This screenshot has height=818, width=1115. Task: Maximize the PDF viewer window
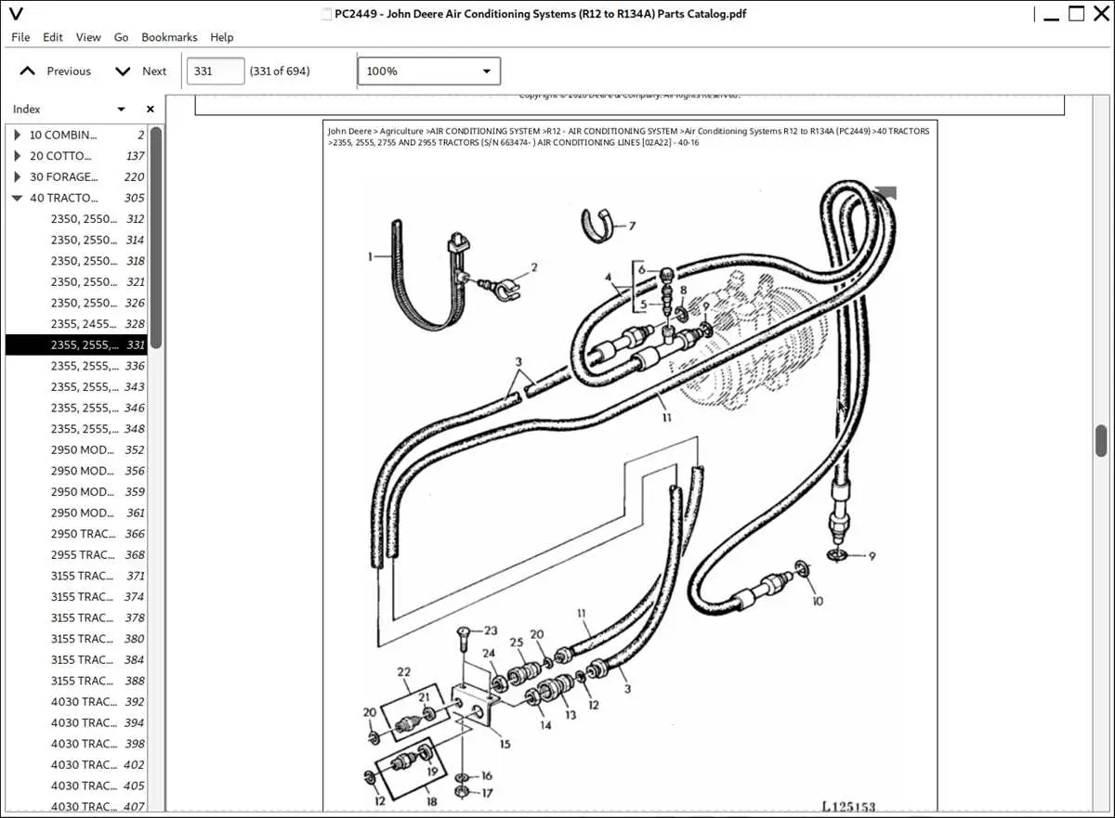pos(1076,14)
